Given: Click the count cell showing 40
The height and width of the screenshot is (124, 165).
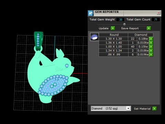Looking at the screenshot, I should [133, 47].
